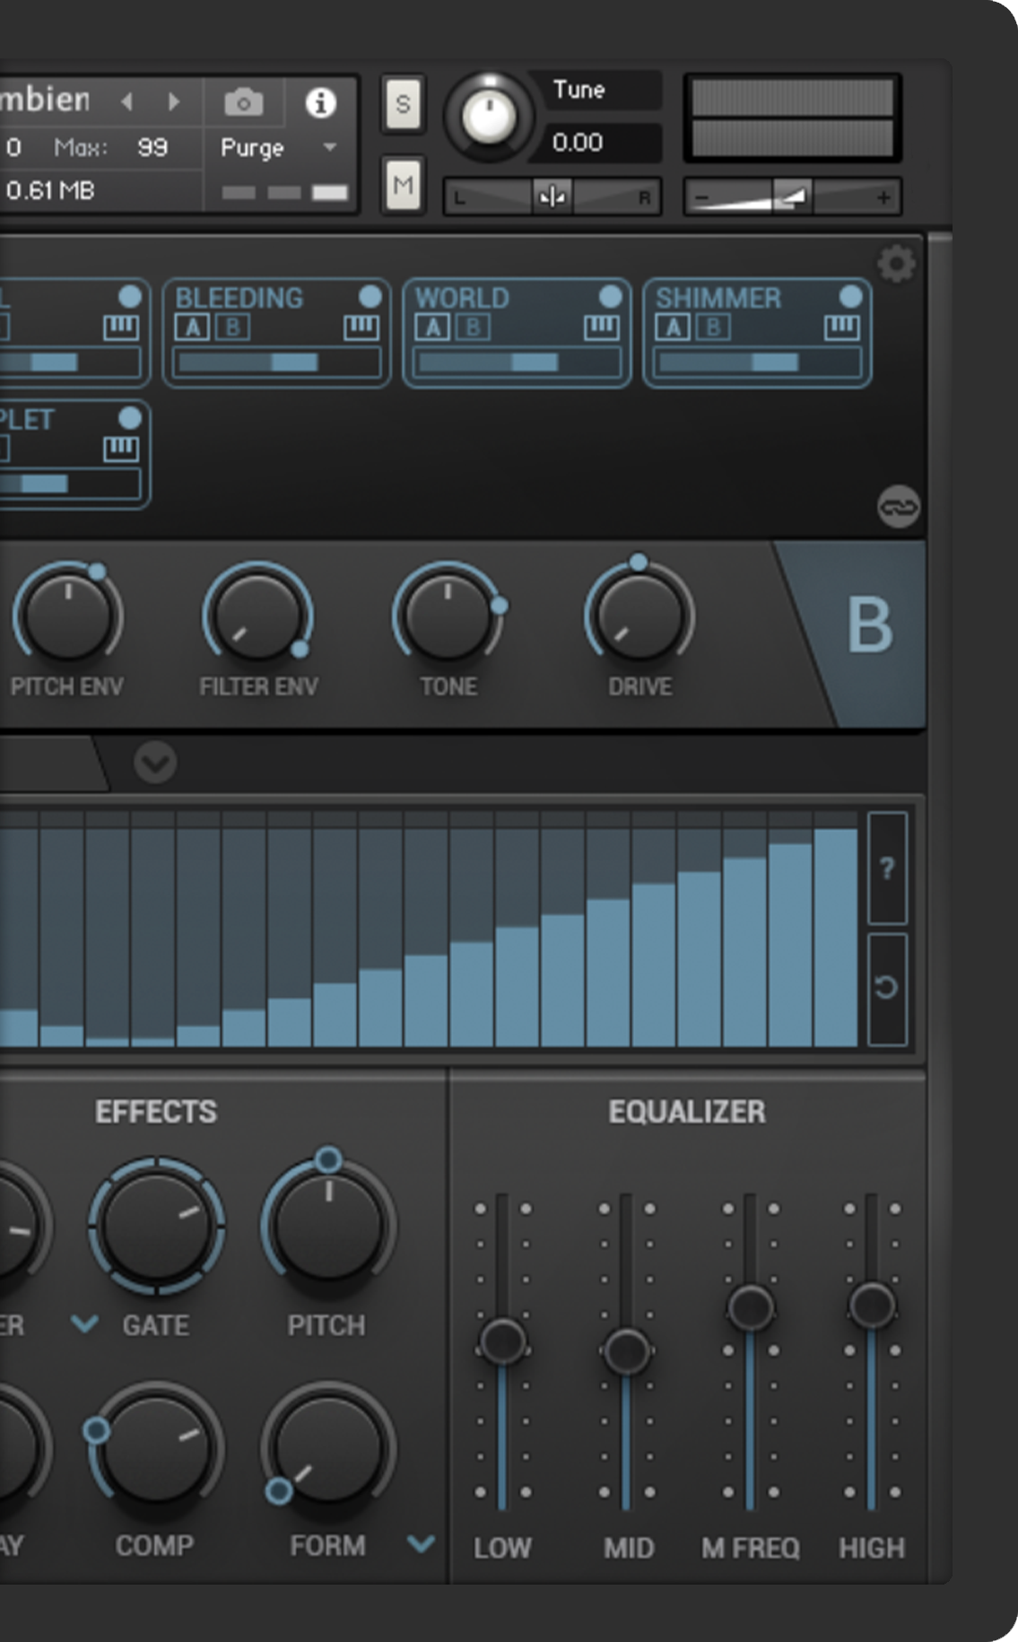Toggle the Mute M button
The height and width of the screenshot is (1642, 1018).
click(403, 184)
